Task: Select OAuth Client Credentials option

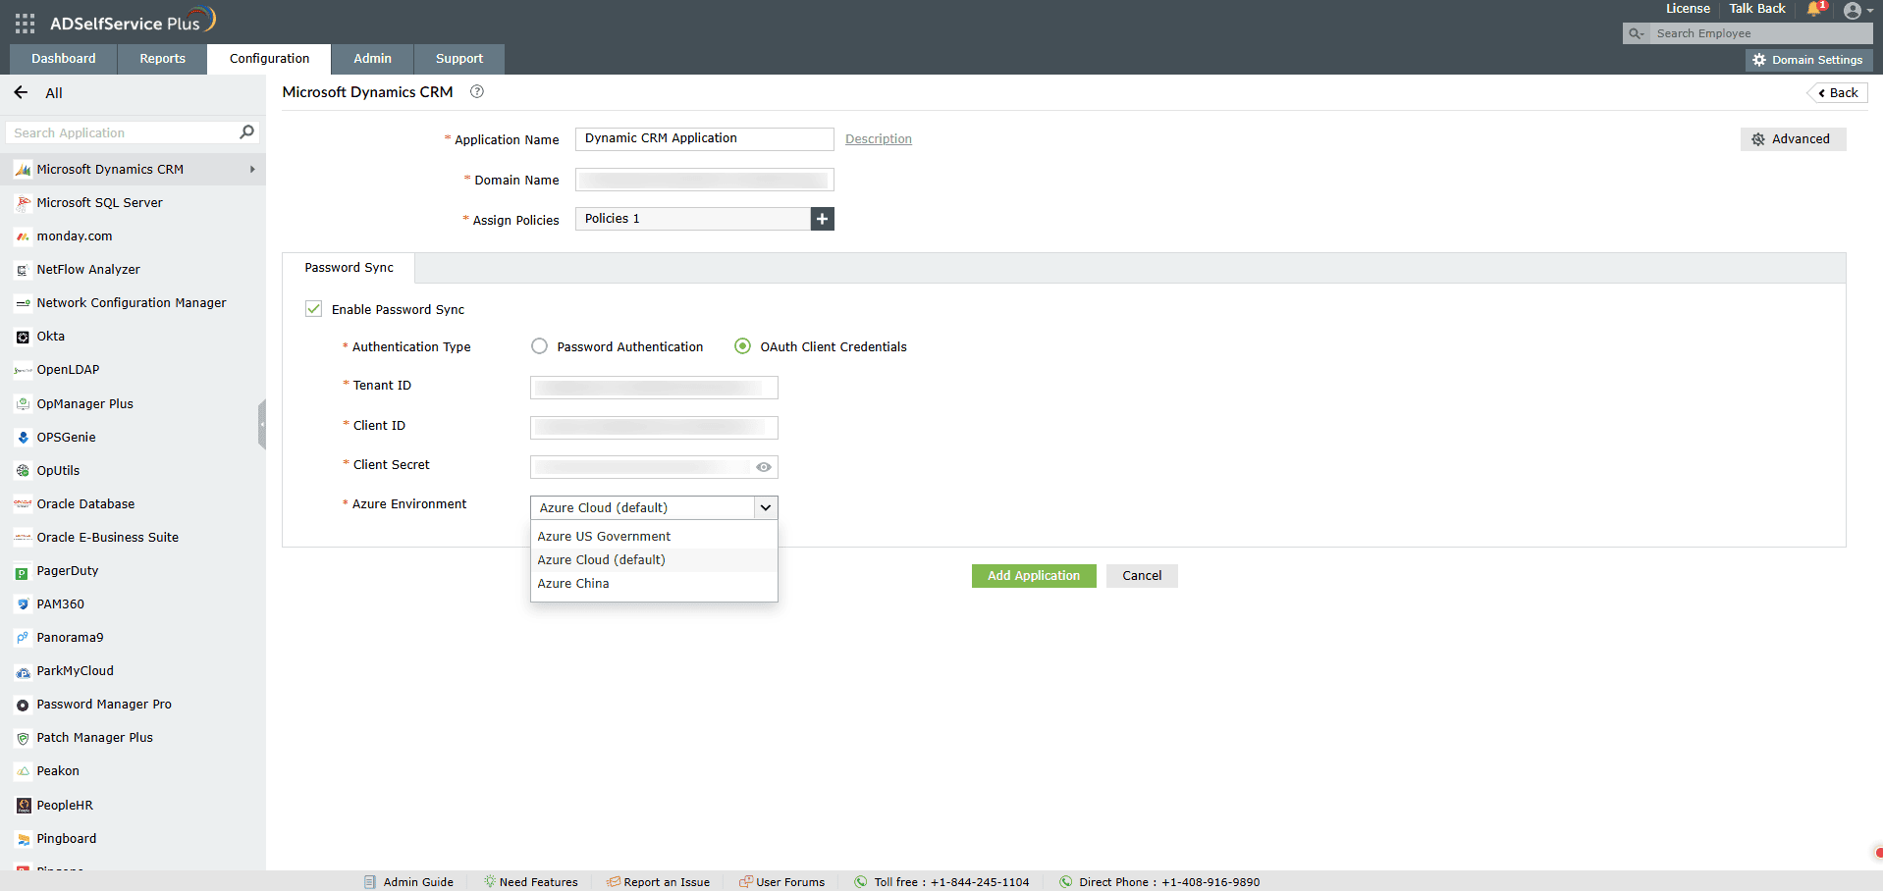Action: (741, 345)
